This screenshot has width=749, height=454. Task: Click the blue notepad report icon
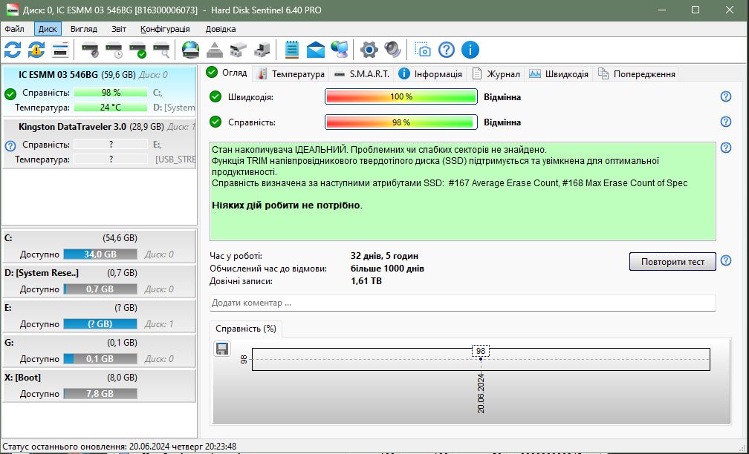[x=292, y=50]
